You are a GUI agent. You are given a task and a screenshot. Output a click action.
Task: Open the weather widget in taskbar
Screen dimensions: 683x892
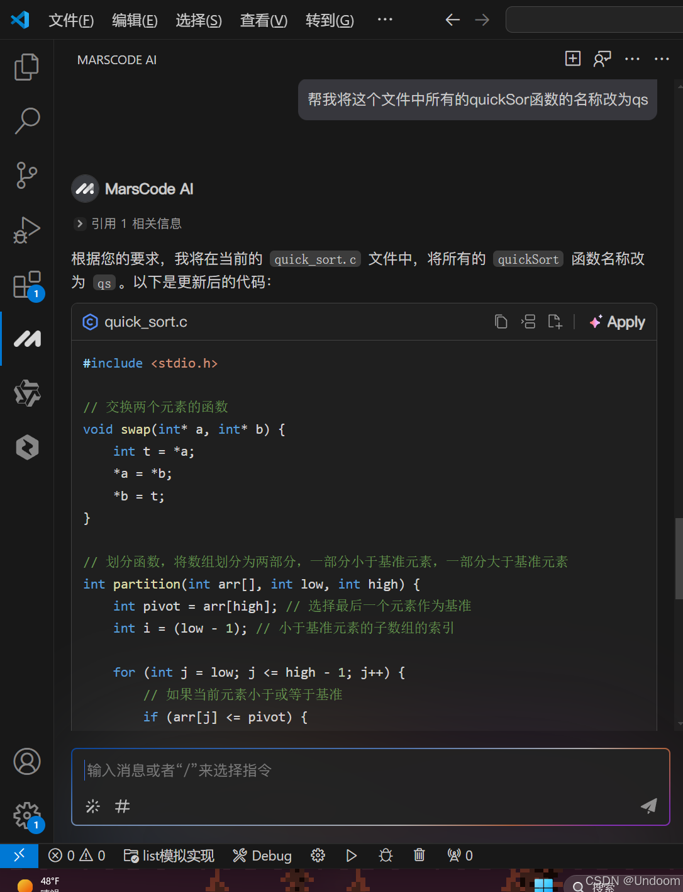[38, 884]
